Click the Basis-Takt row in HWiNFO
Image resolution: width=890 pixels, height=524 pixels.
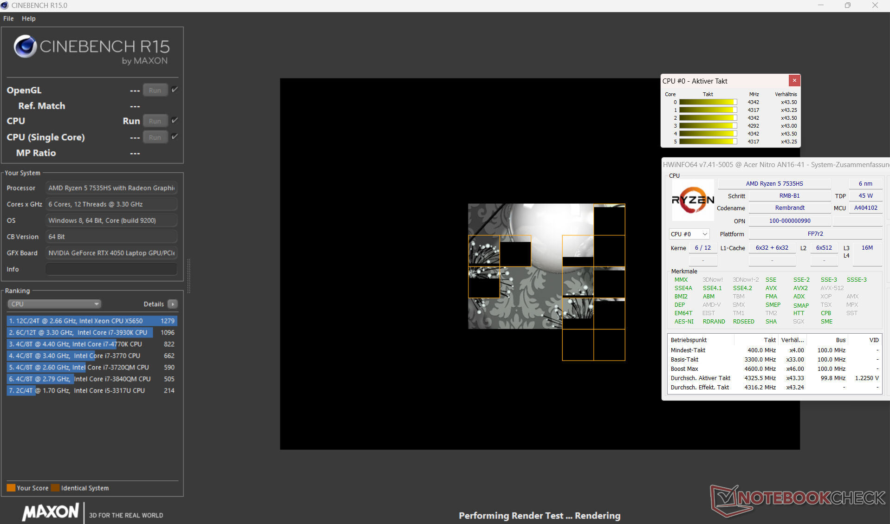pos(774,360)
